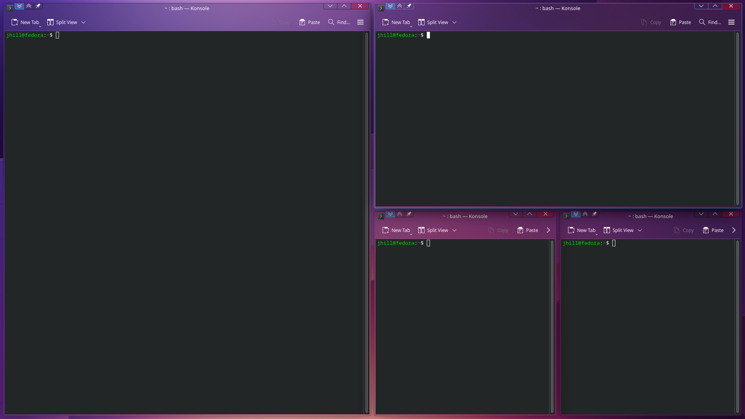Click Paste in the top-right Konsole window
745x419 pixels.
point(680,22)
